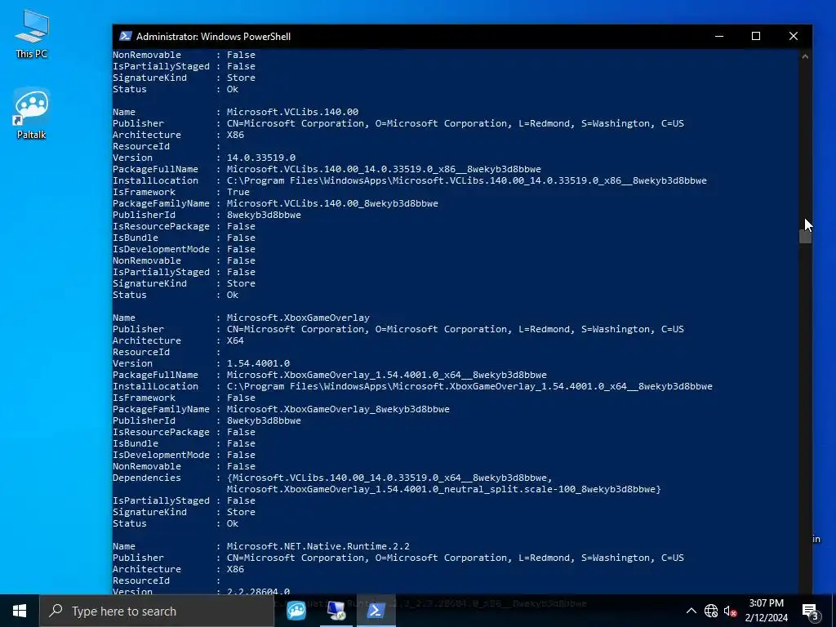Open the Action Center notifications icon
This screenshot has height=627, width=836.
pyautogui.click(x=811, y=611)
